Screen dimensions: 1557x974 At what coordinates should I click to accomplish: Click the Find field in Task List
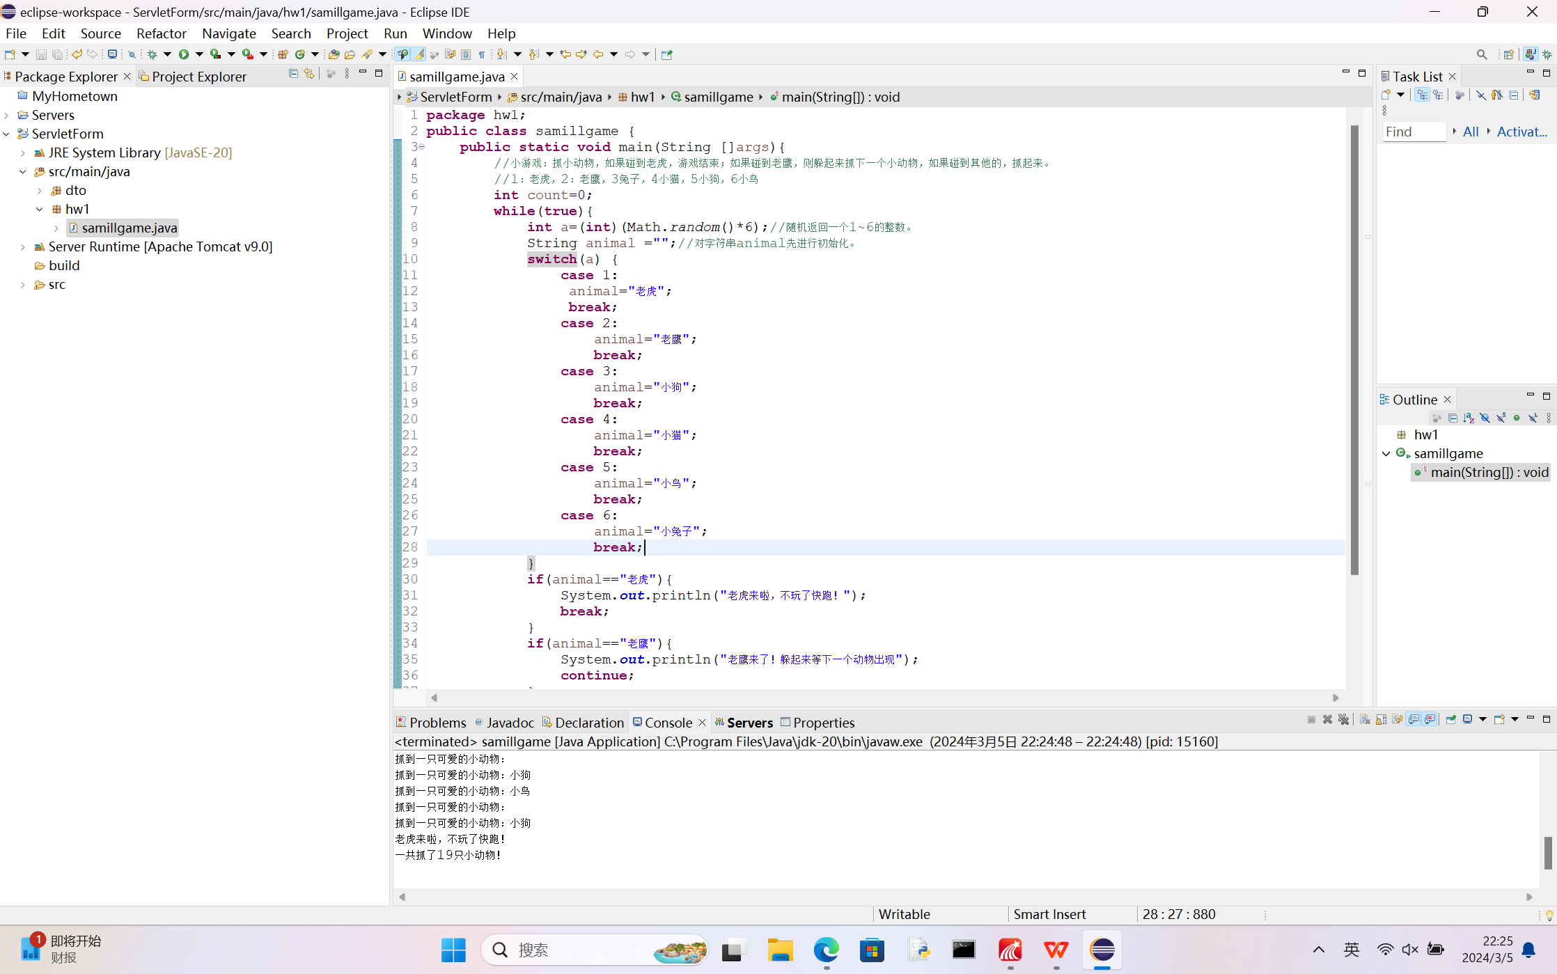coord(1414,132)
